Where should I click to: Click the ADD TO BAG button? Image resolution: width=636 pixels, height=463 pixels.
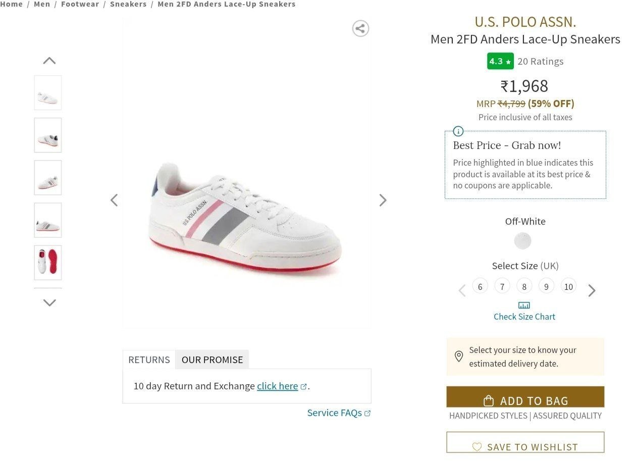pyautogui.click(x=525, y=397)
